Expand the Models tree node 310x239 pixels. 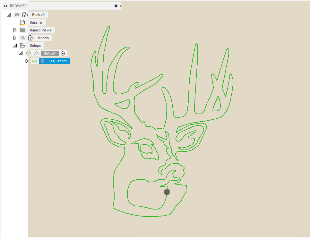(x=15, y=38)
